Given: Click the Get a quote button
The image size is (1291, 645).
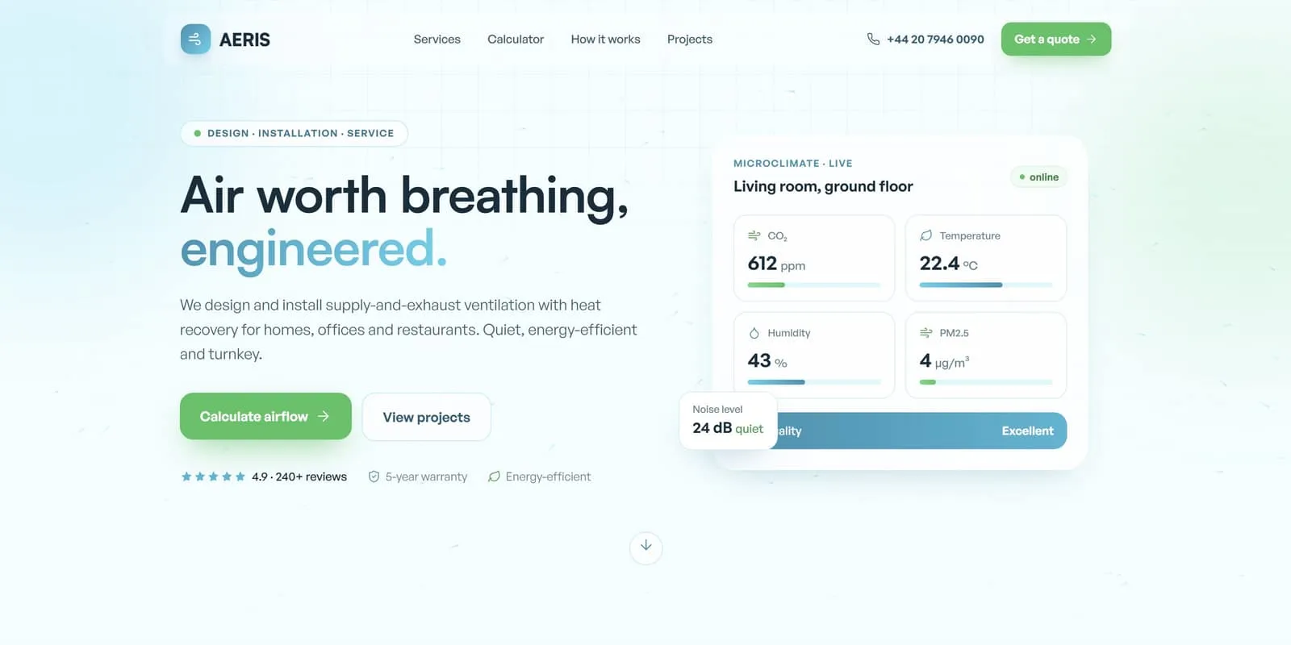Looking at the screenshot, I should tap(1056, 39).
